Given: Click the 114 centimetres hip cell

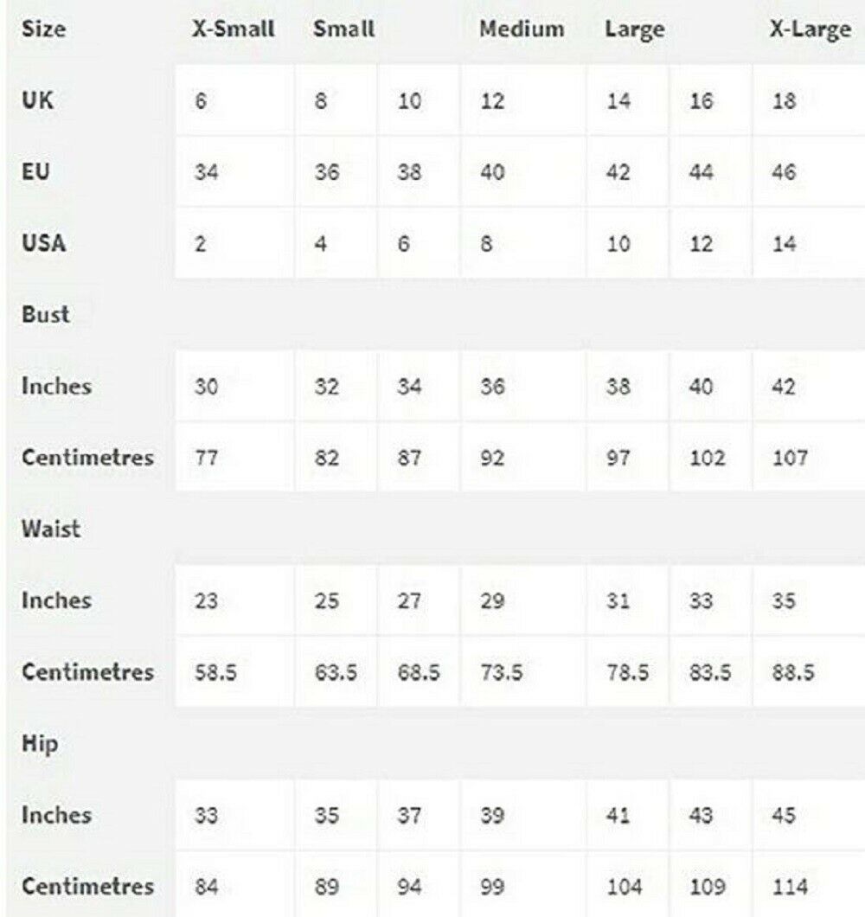Looking at the screenshot, I should (789, 887).
